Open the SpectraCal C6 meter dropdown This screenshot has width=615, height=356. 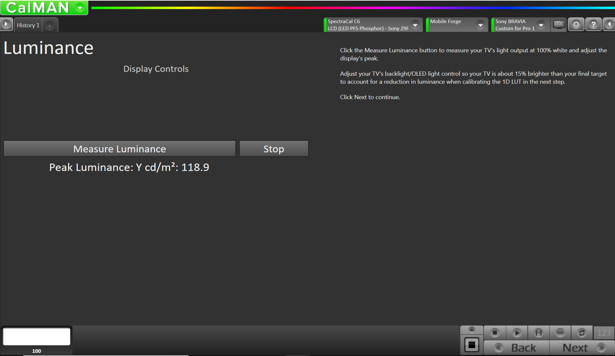tap(415, 25)
